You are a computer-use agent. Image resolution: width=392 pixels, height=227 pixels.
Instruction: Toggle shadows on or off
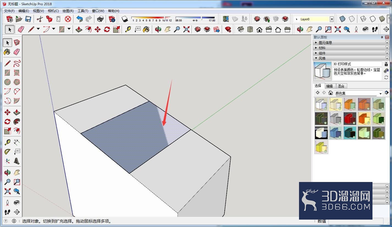tap(125, 19)
